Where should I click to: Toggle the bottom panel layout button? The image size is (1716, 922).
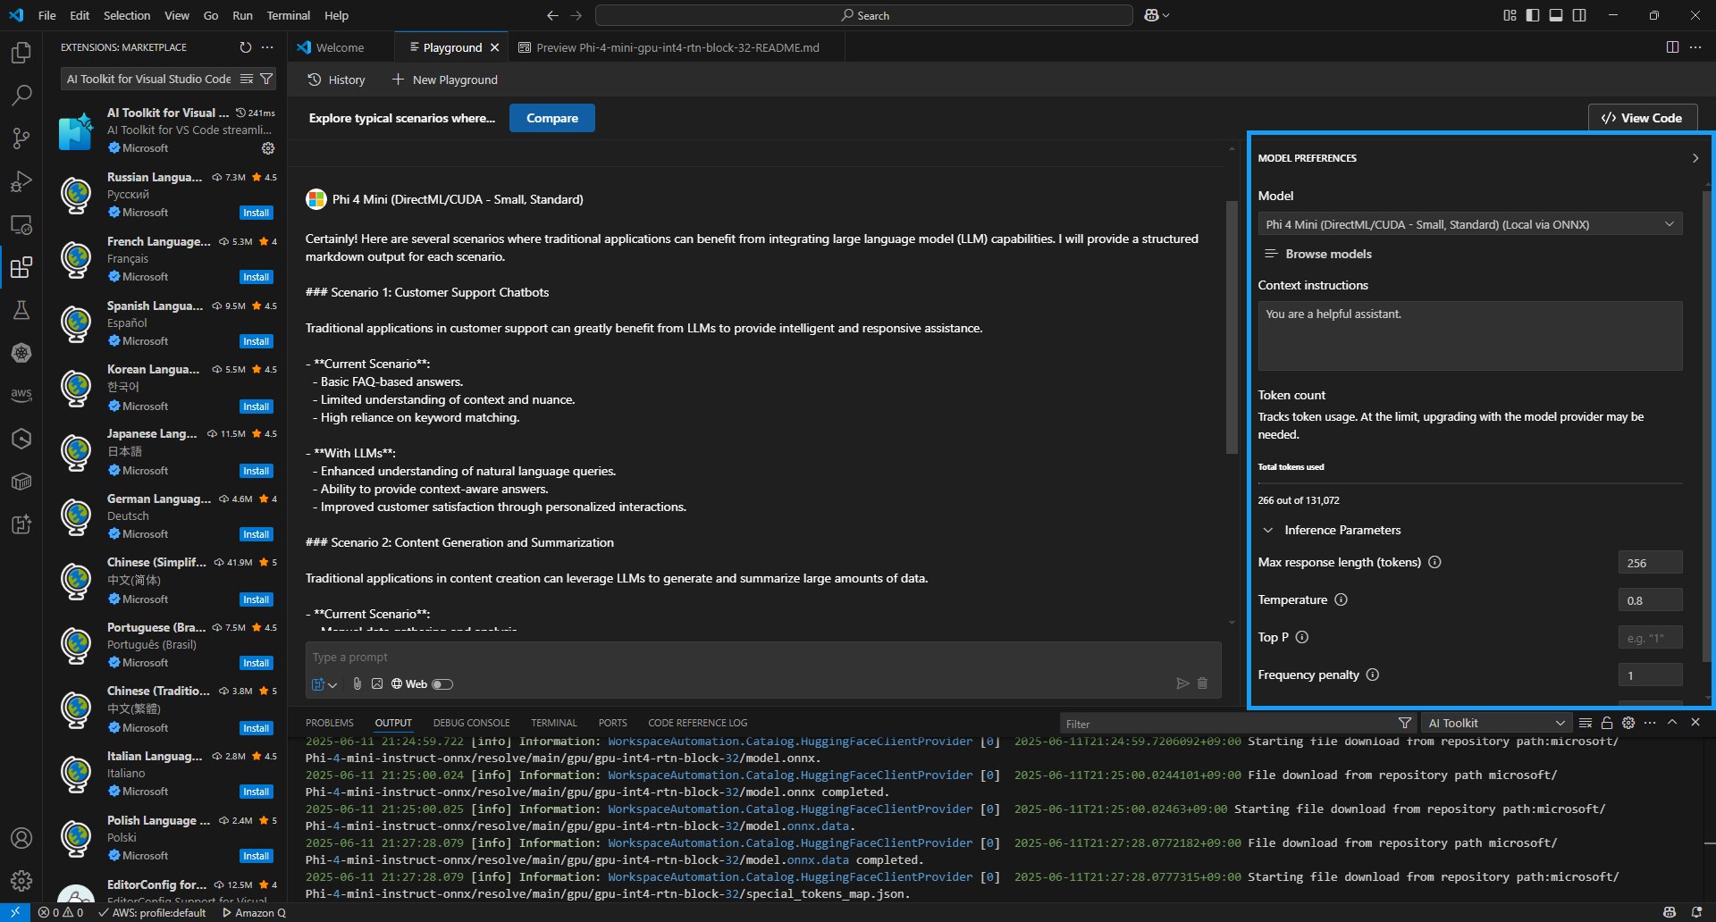click(1556, 15)
